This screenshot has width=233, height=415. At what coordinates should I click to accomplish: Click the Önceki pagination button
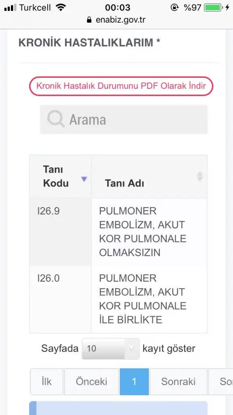point(91,382)
